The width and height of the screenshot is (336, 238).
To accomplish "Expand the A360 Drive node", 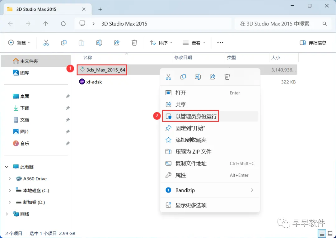I will [x=10, y=178].
